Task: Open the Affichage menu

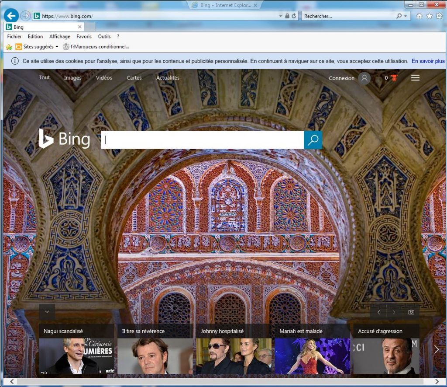Action: pos(59,37)
